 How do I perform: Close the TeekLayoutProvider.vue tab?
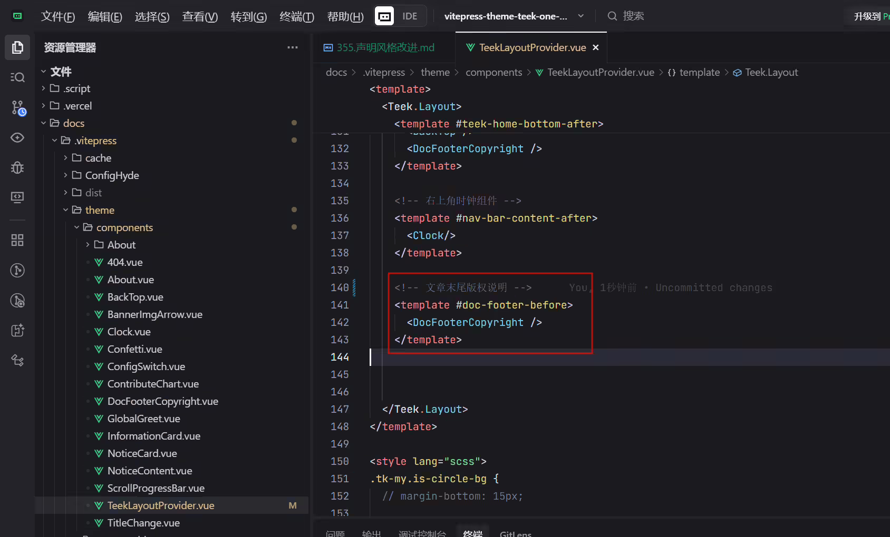pos(596,47)
